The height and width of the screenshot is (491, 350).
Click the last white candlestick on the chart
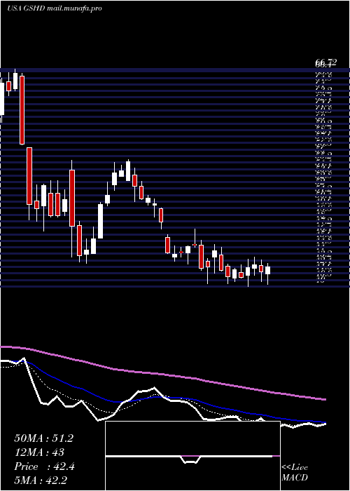coord(268,270)
